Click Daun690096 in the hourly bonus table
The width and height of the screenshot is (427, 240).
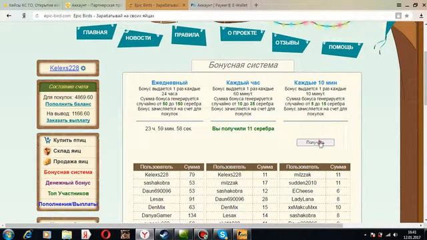coord(230,199)
